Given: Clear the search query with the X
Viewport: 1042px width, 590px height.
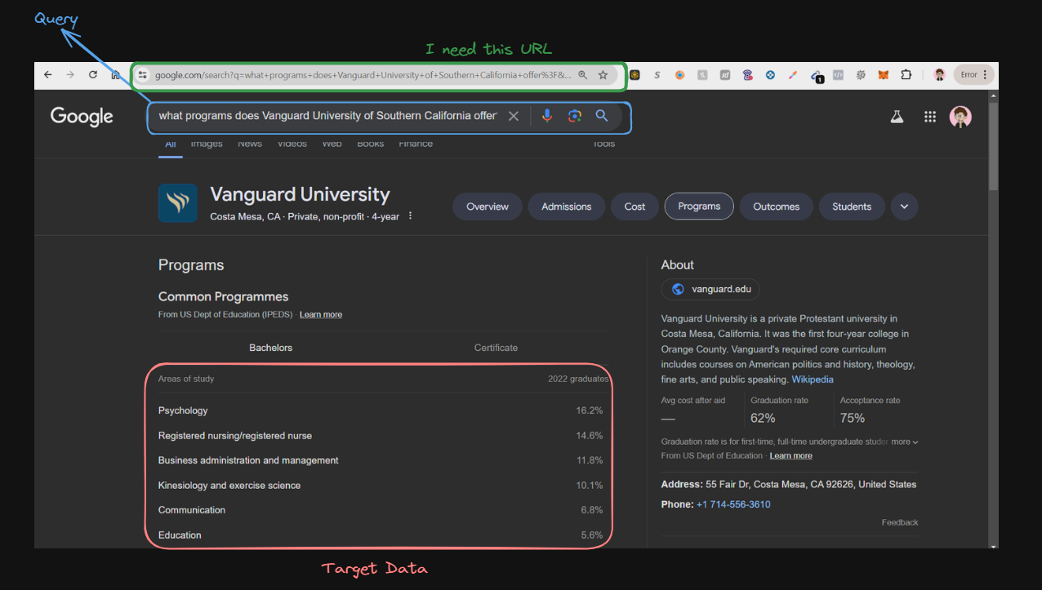Looking at the screenshot, I should [x=514, y=116].
